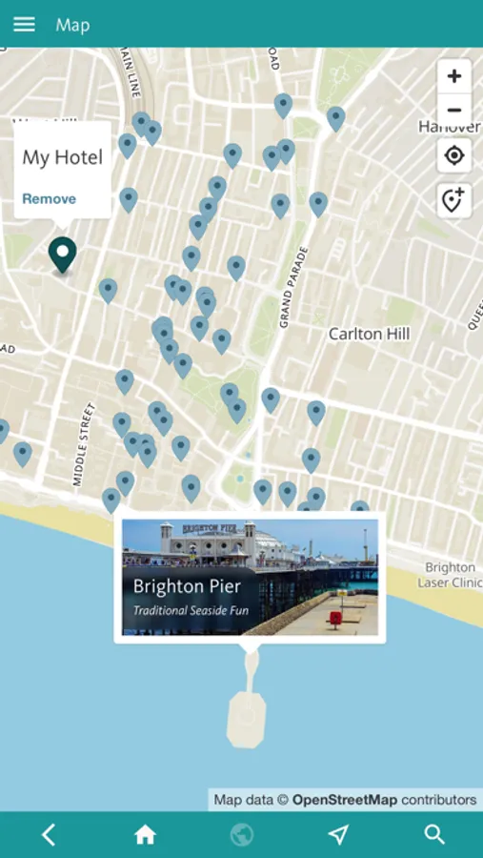Open the OpenStreetMap attribution link
Image resolution: width=483 pixels, height=858 pixels.
[345, 800]
